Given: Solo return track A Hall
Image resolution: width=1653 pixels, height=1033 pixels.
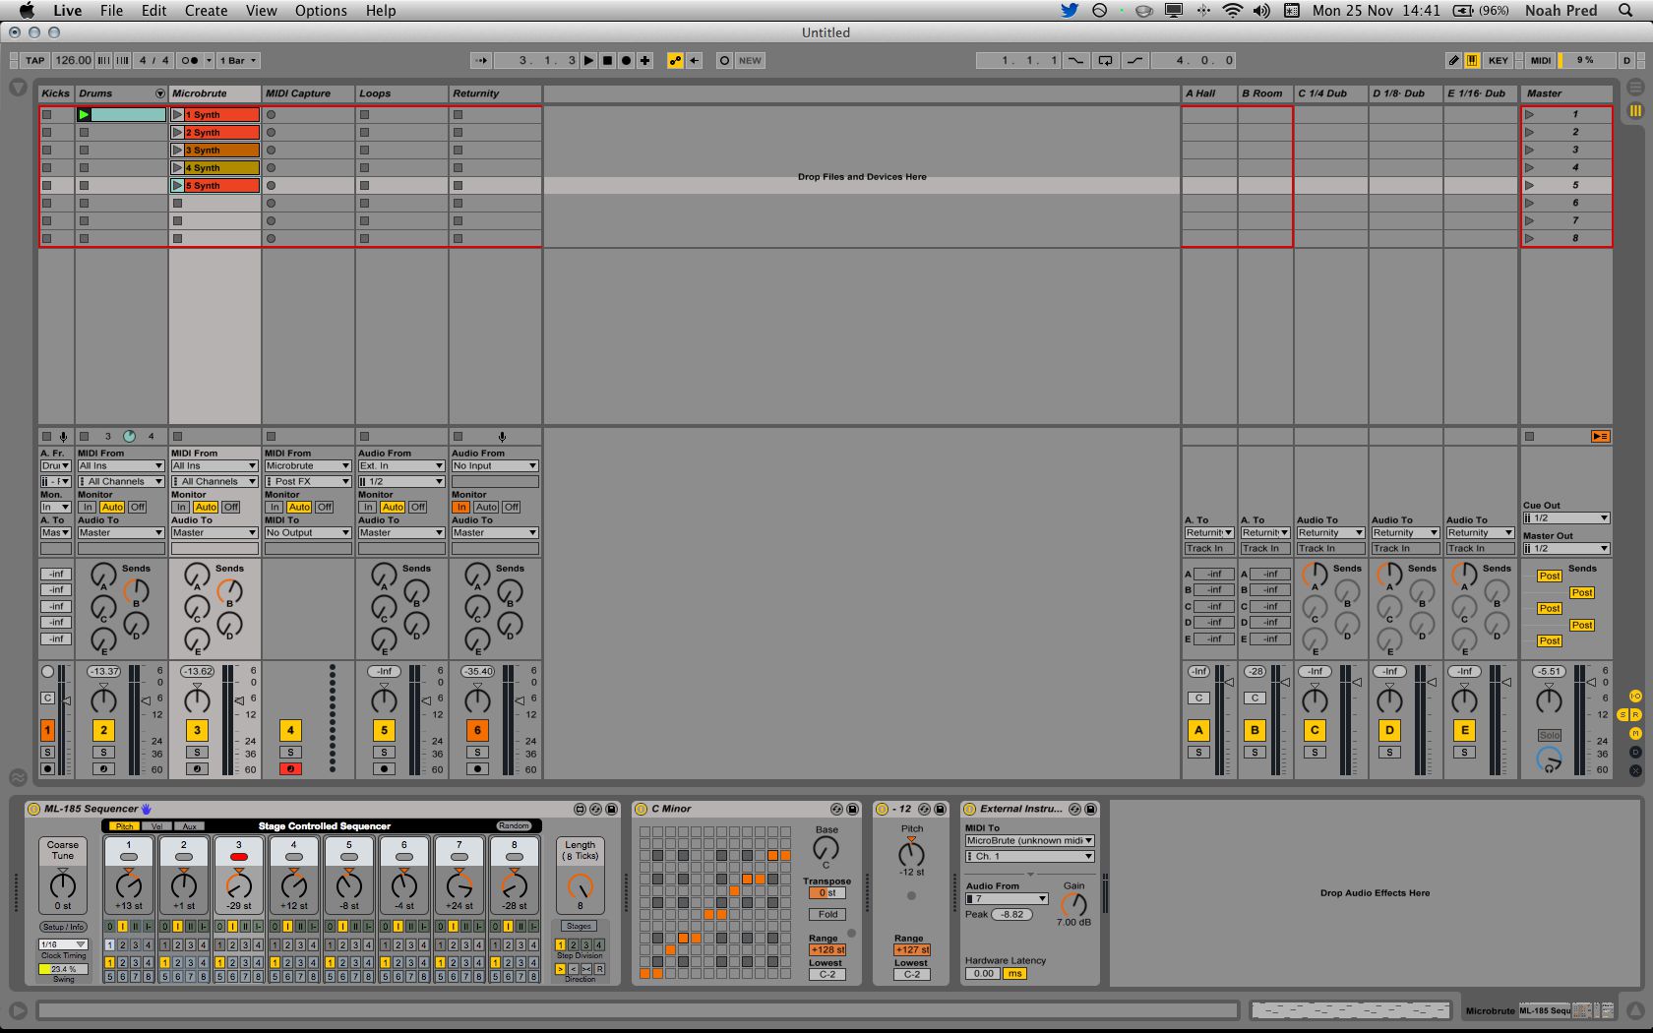Looking at the screenshot, I should (1198, 753).
